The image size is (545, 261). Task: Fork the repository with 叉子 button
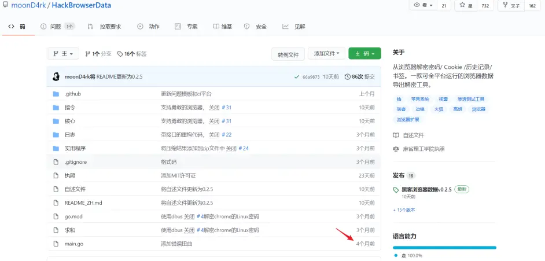coord(511,6)
